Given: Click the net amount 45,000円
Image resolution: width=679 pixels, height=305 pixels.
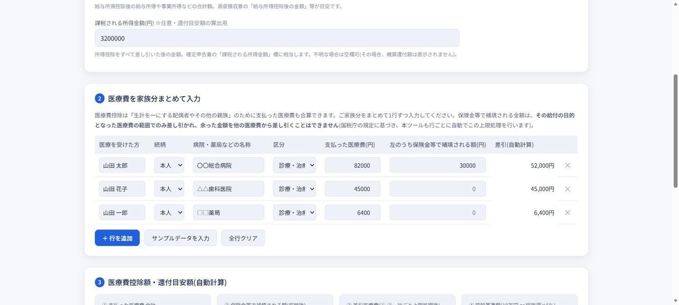Looking at the screenshot, I should (x=542, y=189).
